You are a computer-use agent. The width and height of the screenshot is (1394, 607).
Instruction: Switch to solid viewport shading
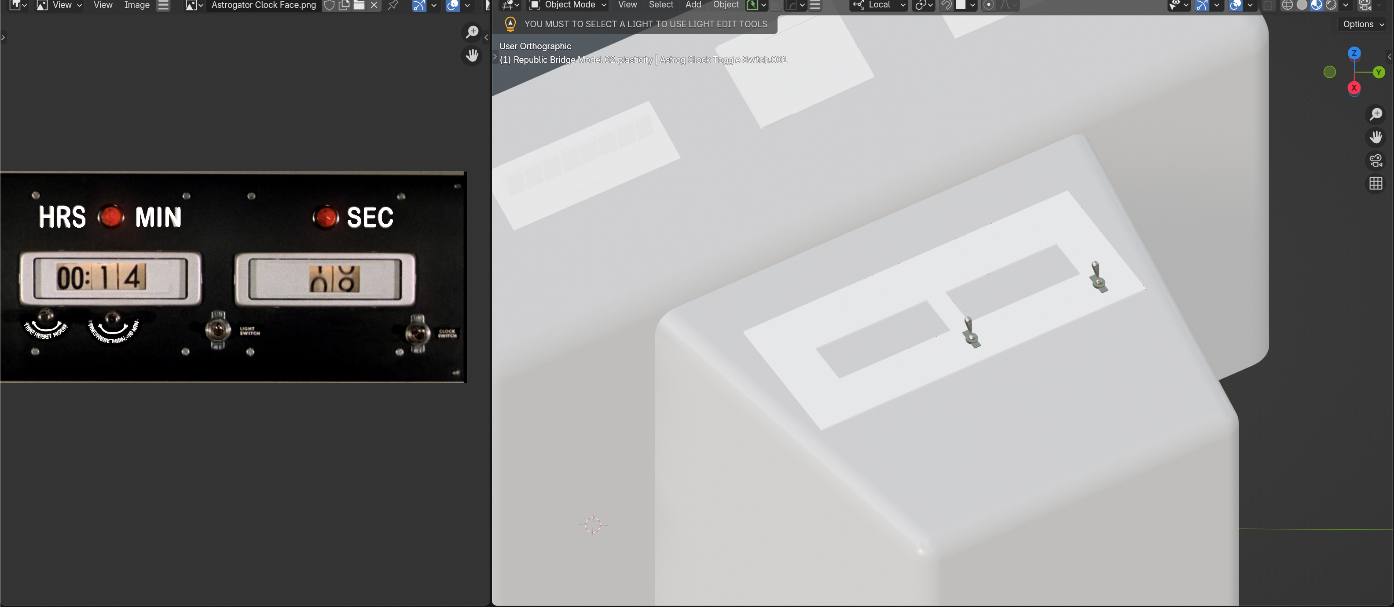[x=1302, y=5]
